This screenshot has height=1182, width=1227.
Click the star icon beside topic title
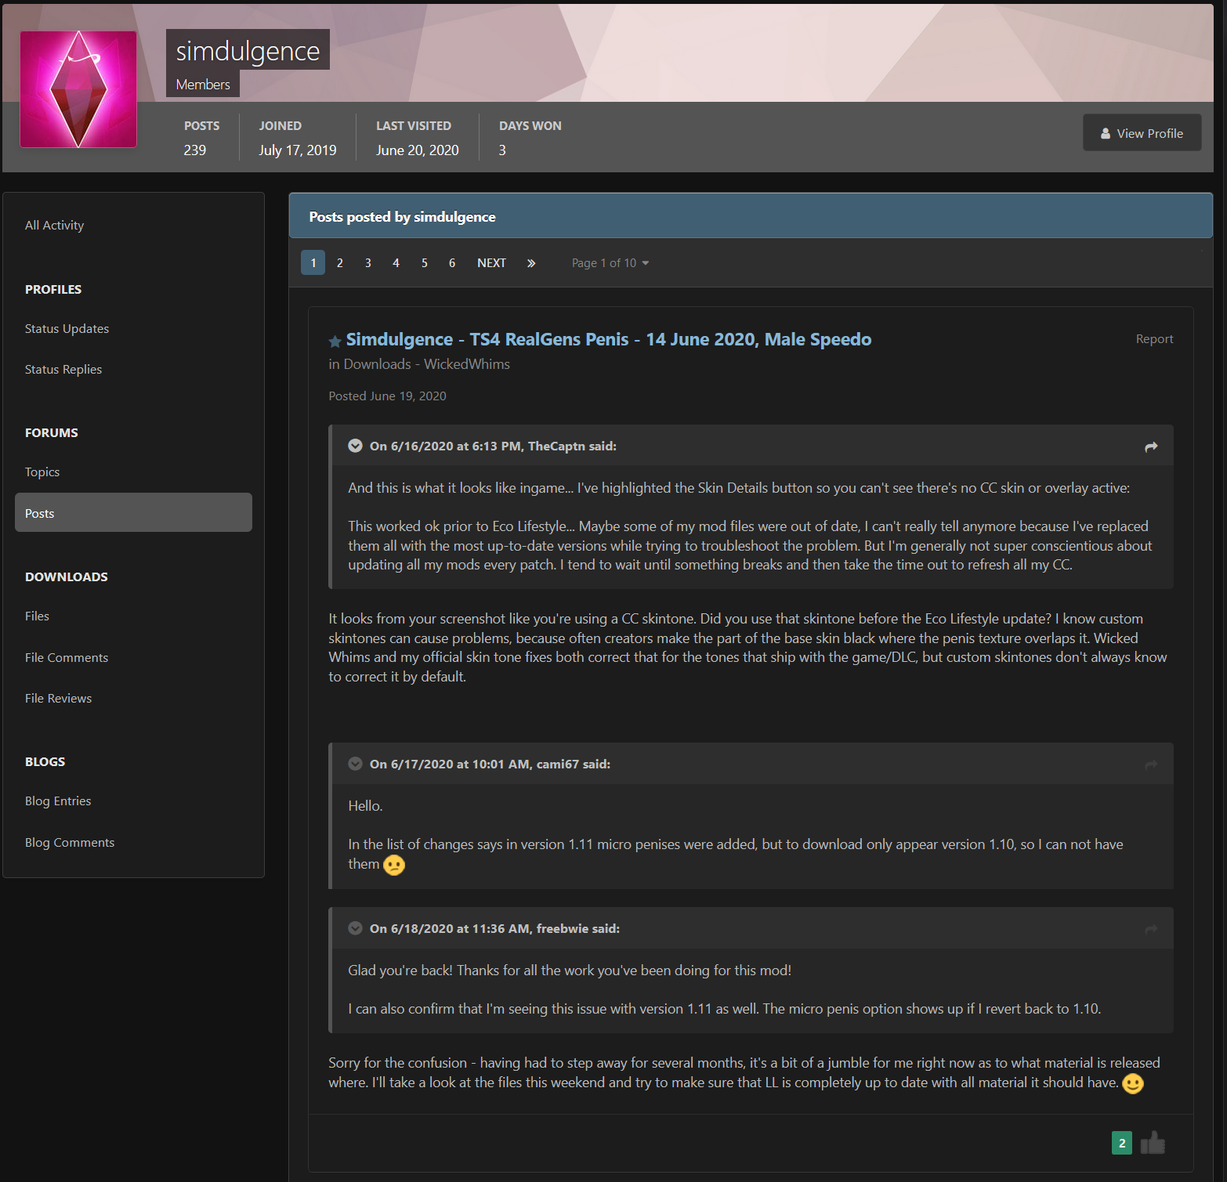coord(335,341)
